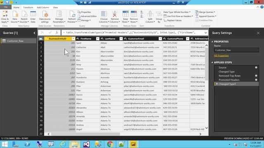264x148 pixels.
Task: Click the query Name input field
Action: pyautogui.click(x=236, y=50)
